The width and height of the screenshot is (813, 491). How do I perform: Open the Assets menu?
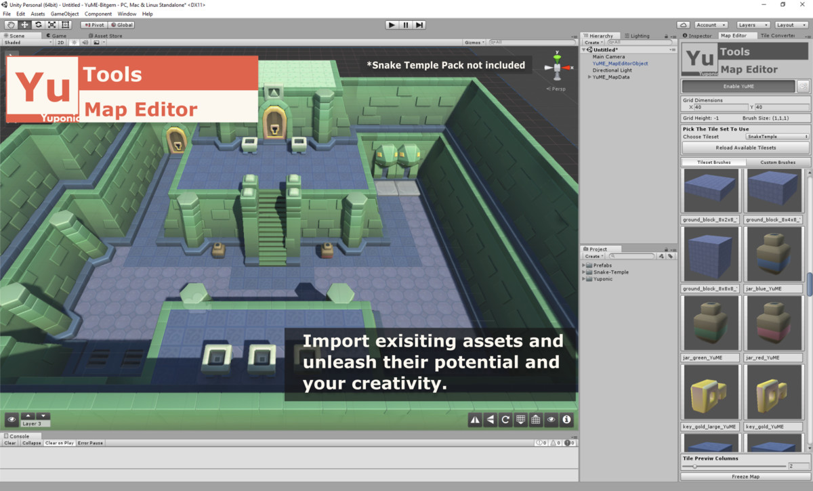pos(38,14)
